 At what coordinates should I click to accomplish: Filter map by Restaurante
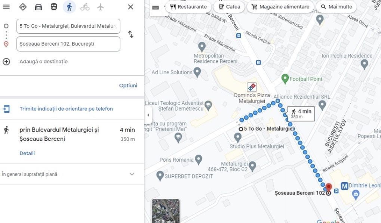(x=188, y=7)
